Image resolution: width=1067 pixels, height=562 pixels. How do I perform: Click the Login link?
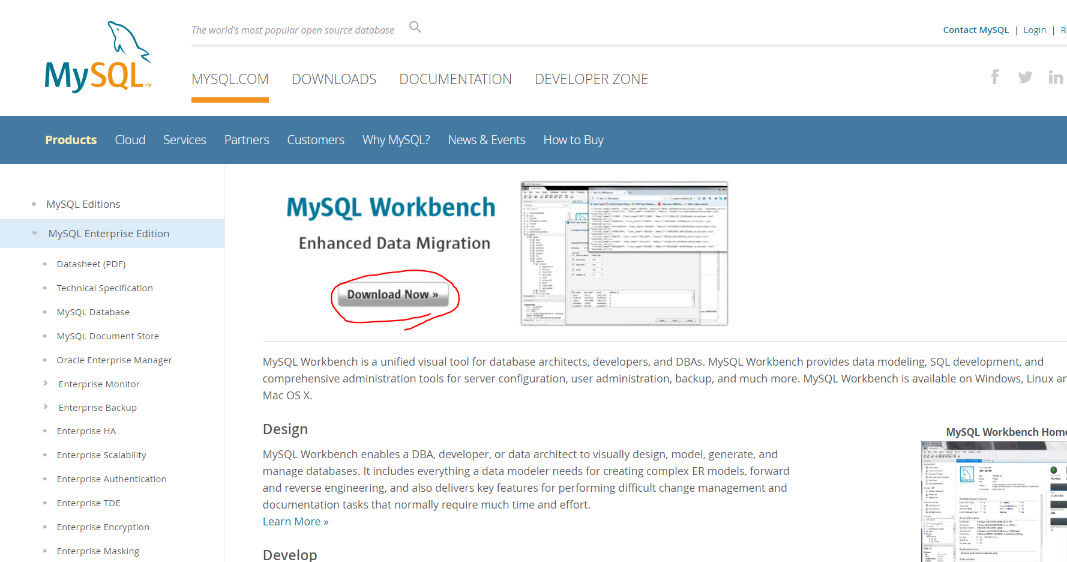[1035, 30]
